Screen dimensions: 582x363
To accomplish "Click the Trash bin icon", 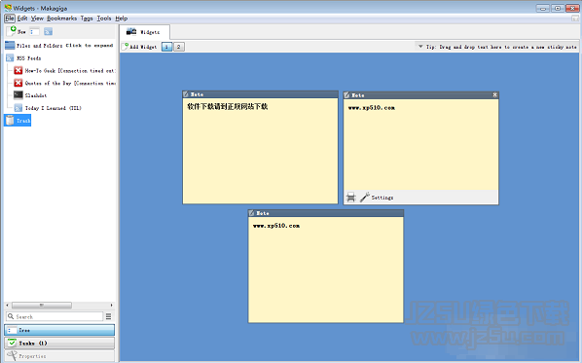I will (x=10, y=121).
